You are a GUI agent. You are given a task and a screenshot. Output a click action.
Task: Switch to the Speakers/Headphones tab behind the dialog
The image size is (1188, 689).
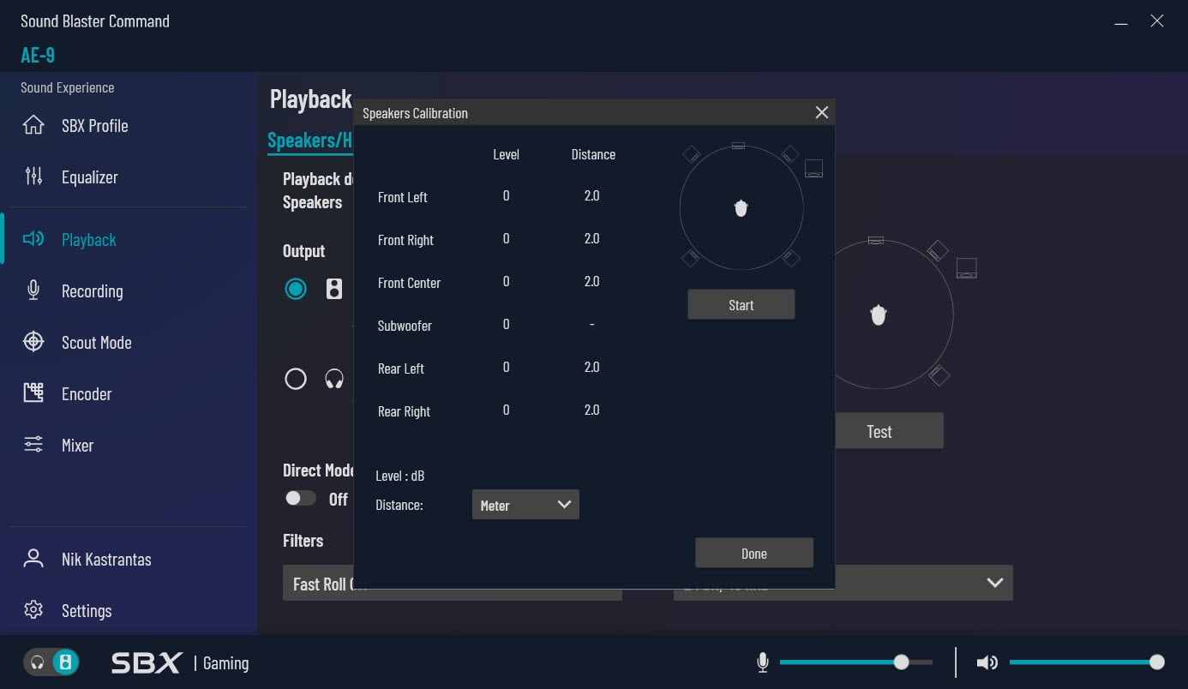(x=309, y=141)
